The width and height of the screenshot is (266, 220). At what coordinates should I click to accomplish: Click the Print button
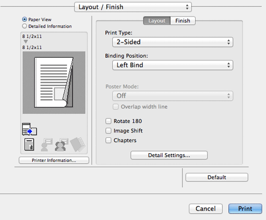pyautogui.click(x=245, y=209)
